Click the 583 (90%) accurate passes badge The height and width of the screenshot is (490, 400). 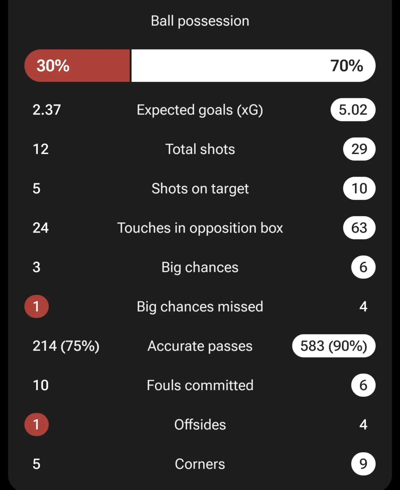coord(334,346)
